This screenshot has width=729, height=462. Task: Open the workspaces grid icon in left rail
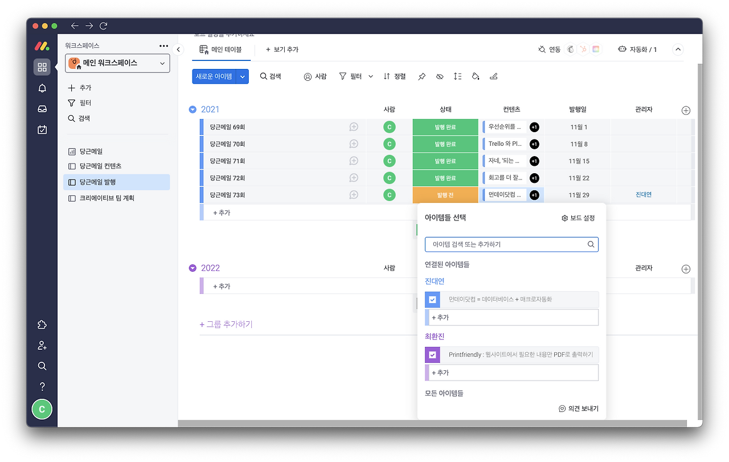[x=42, y=67]
